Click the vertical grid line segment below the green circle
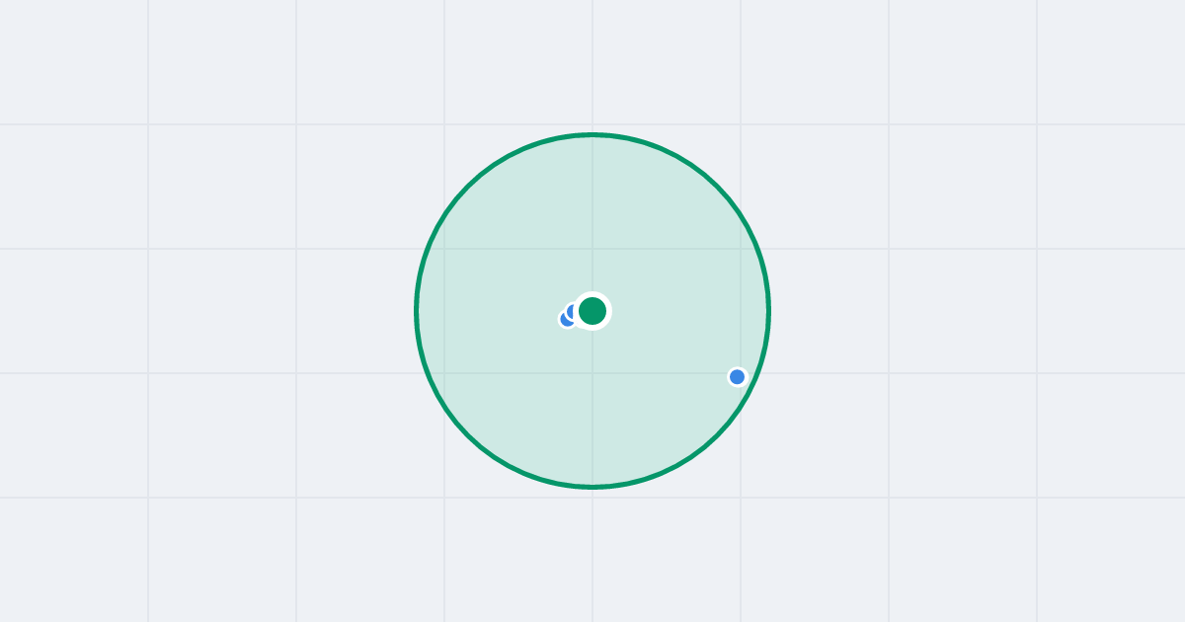This screenshot has height=622, width=1185. tap(592, 555)
